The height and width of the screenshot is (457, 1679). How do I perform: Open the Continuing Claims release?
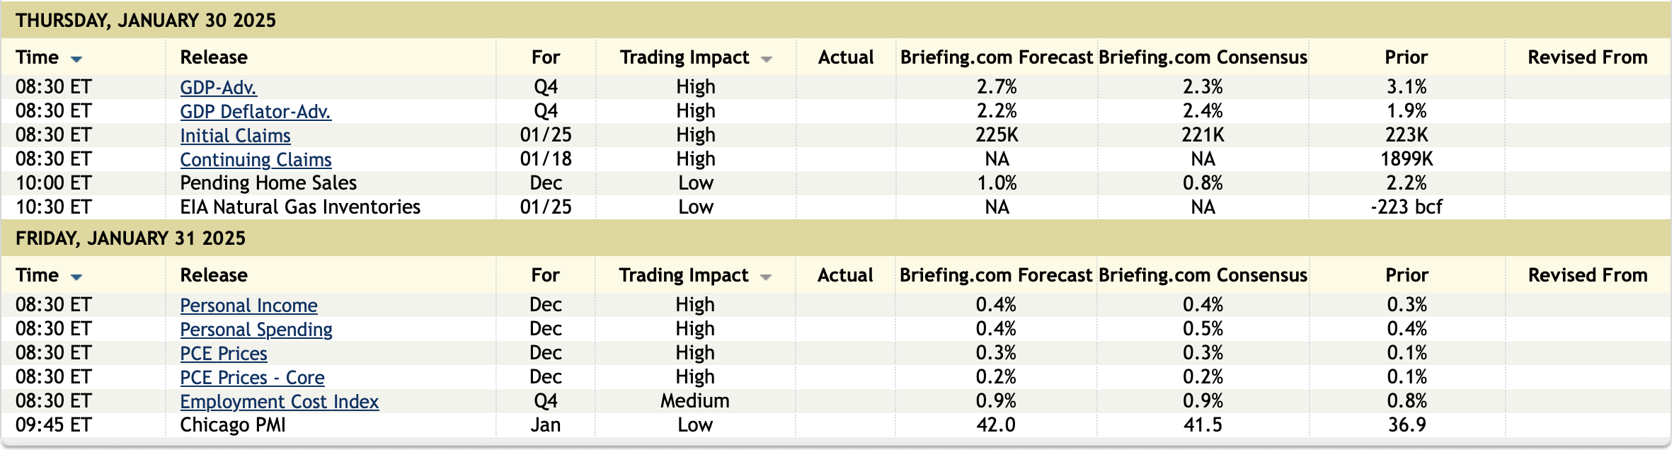click(x=256, y=160)
